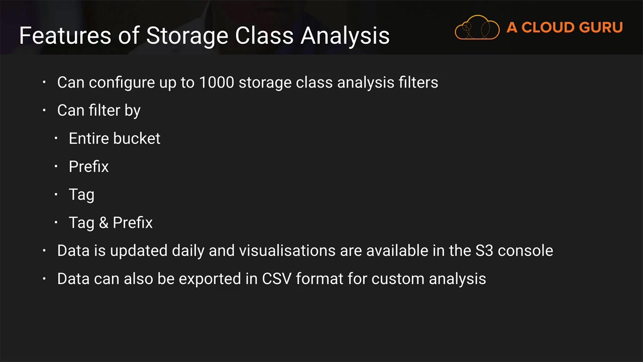Click the A Cloud Guru cloud logo icon
Viewport: 643px width, 362px height.
pos(477,28)
